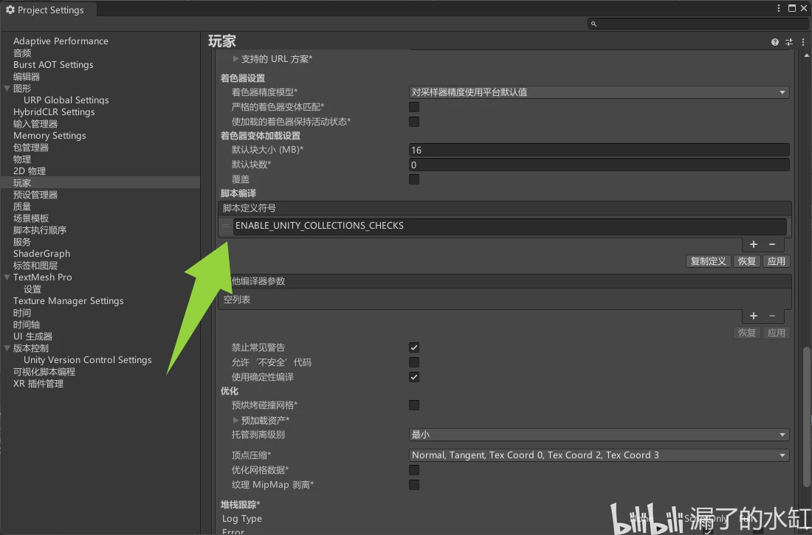This screenshot has width=812, height=535.
Task: Enable 允许'不安全'代码 checkbox
Action: tap(414, 362)
